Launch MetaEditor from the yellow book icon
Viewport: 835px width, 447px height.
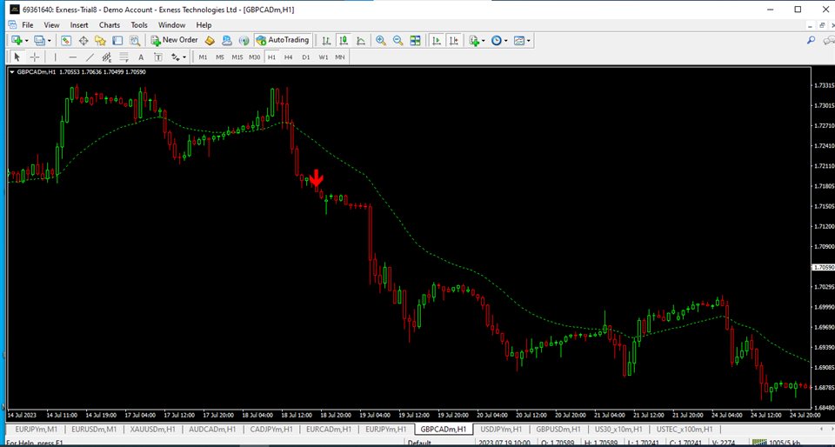click(210, 41)
